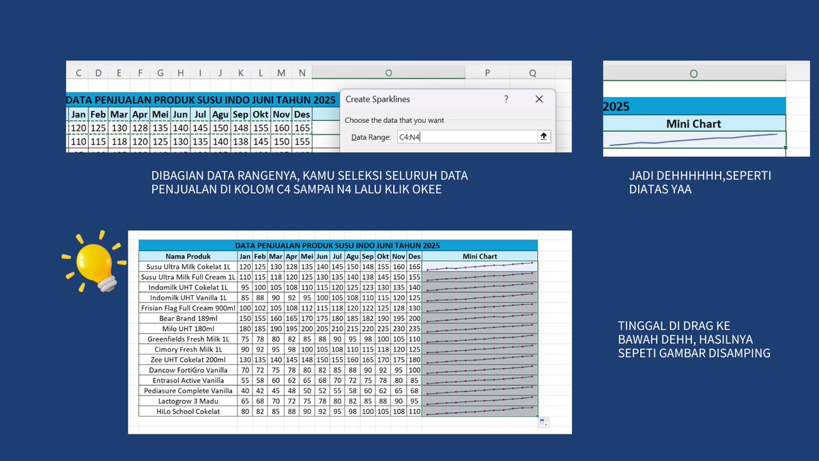Click the sparkline in the Lactogrow 3 Madu row
Image resolution: width=819 pixels, height=461 pixels.
coord(480,401)
